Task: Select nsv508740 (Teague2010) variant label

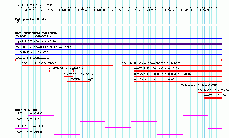Action: click(x=32, y=52)
